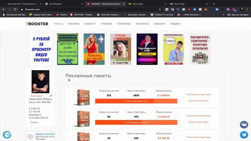This screenshot has height=141, width=251.
Task: View structure for the 5.00$ package
Action: coord(198,116)
